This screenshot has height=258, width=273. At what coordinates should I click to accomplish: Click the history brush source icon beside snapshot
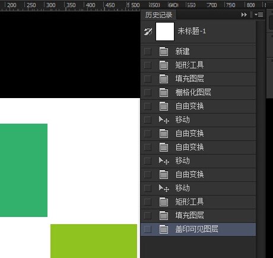point(148,32)
